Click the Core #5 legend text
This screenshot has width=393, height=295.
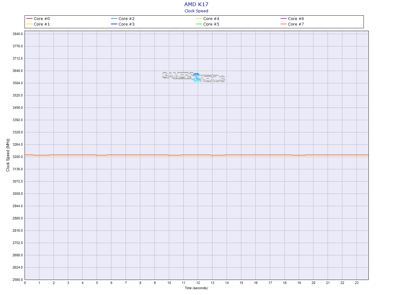point(211,24)
